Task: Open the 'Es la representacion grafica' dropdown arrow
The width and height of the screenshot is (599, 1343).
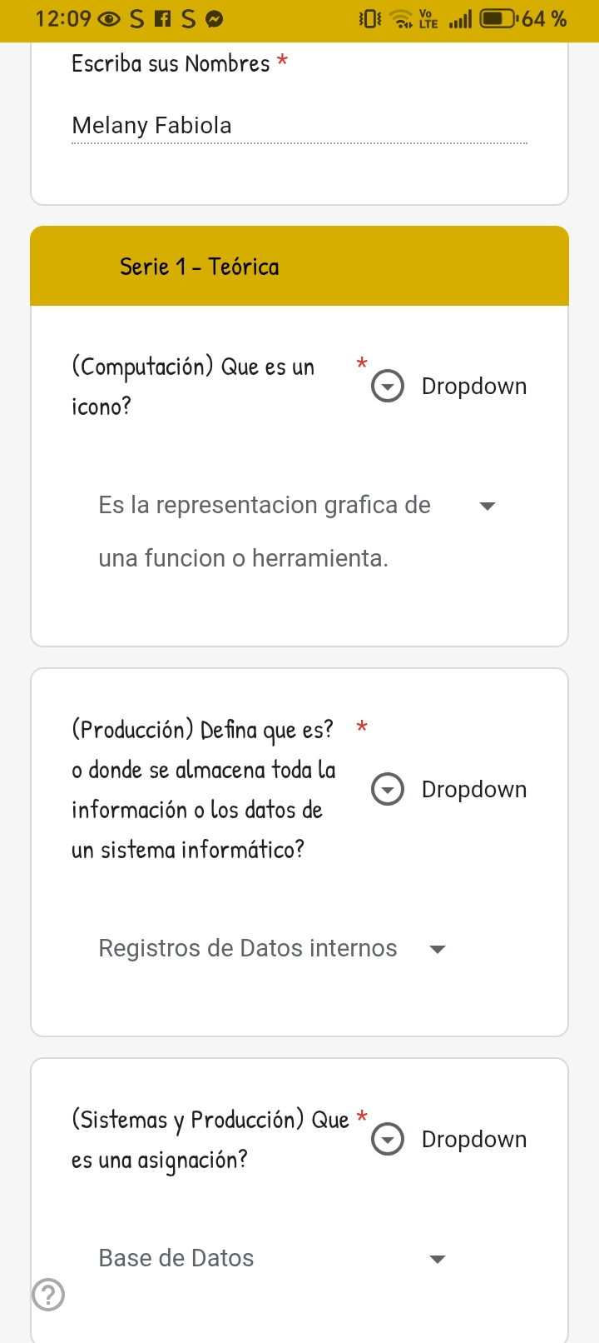Action: click(x=488, y=506)
